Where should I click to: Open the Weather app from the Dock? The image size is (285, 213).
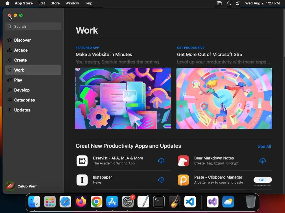(228, 202)
